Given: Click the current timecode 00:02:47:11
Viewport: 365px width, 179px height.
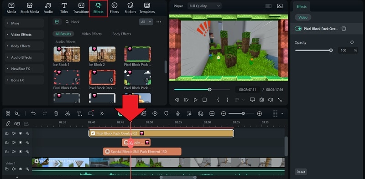Looking at the screenshot, I should coord(247,90).
